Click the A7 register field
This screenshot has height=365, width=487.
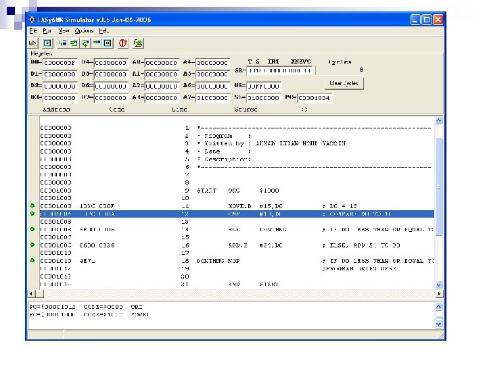213,98
